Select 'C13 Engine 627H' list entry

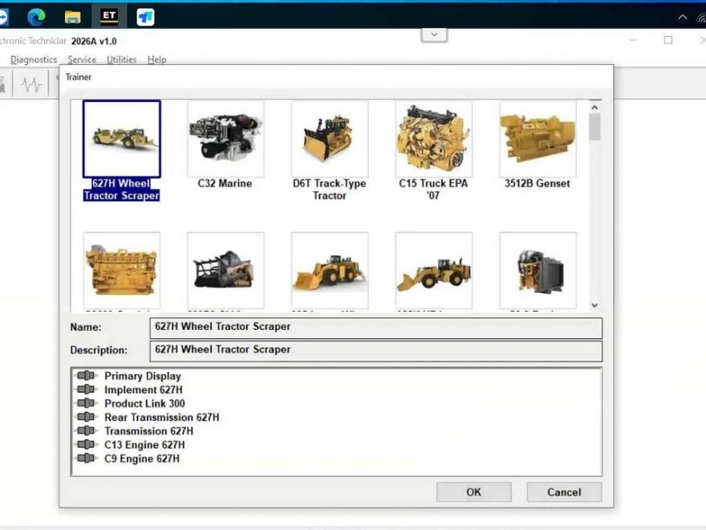[x=144, y=445]
